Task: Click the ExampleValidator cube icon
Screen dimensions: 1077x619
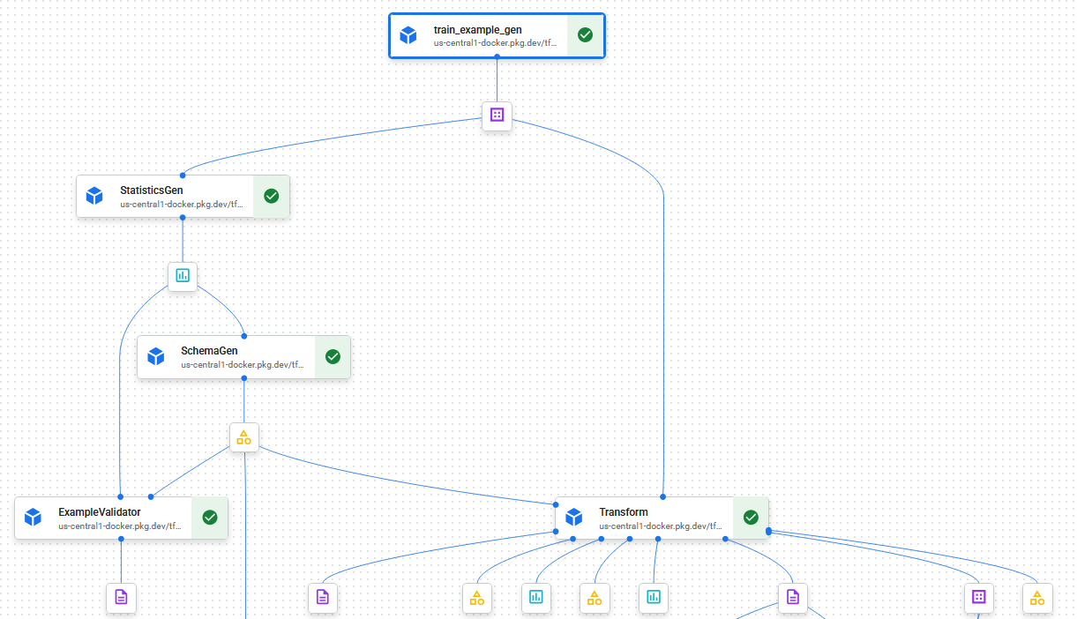Action: pos(34,517)
